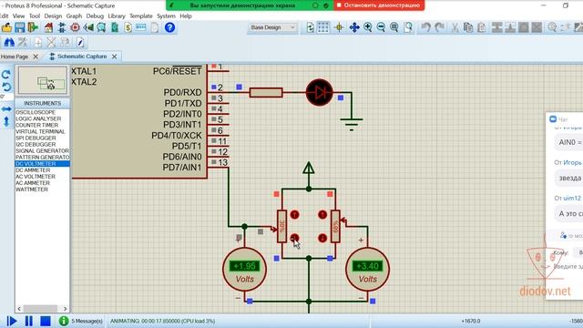The image size is (583, 328).
Task: Open the Bill of Materials dollar icon
Action: coord(128,27)
